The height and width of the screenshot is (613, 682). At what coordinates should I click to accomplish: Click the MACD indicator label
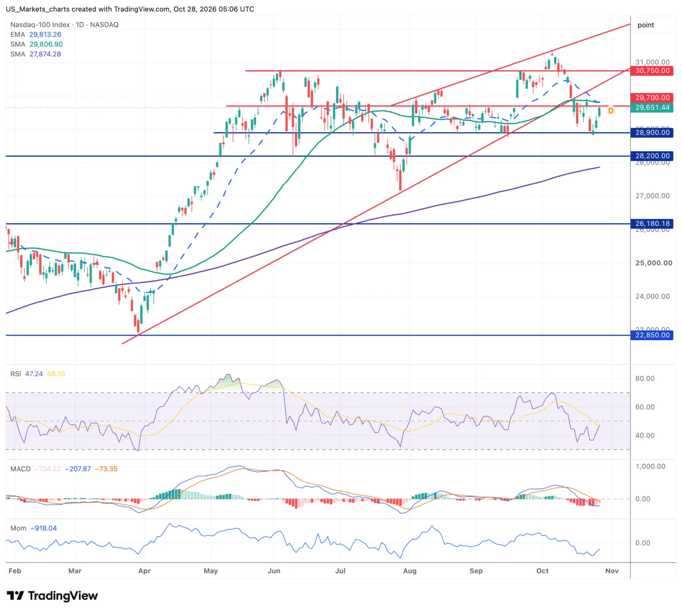[x=21, y=469]
